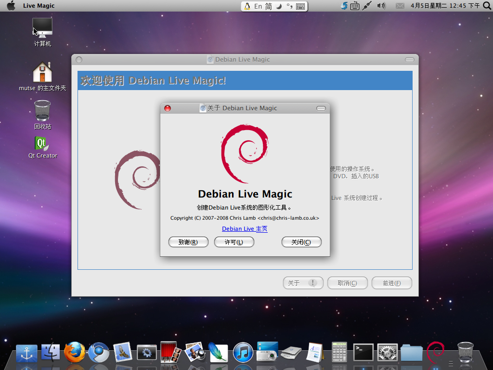Open the Terminal from the dock

coord(363,352)
